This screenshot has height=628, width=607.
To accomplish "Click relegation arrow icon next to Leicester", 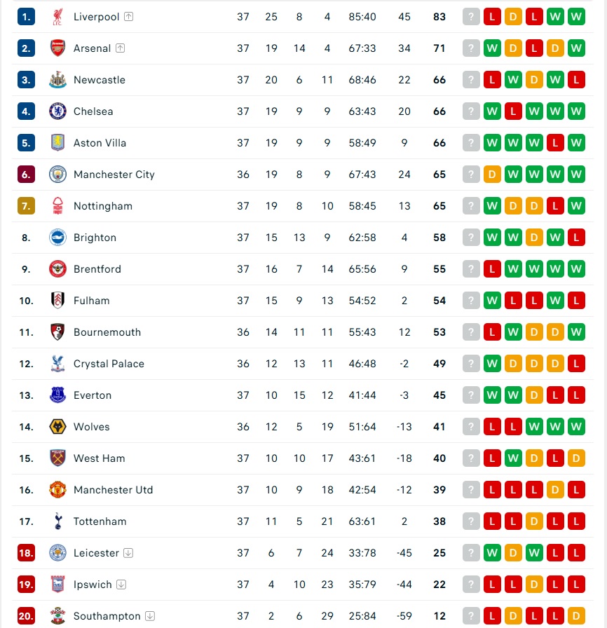I will (x=128, y=553).
